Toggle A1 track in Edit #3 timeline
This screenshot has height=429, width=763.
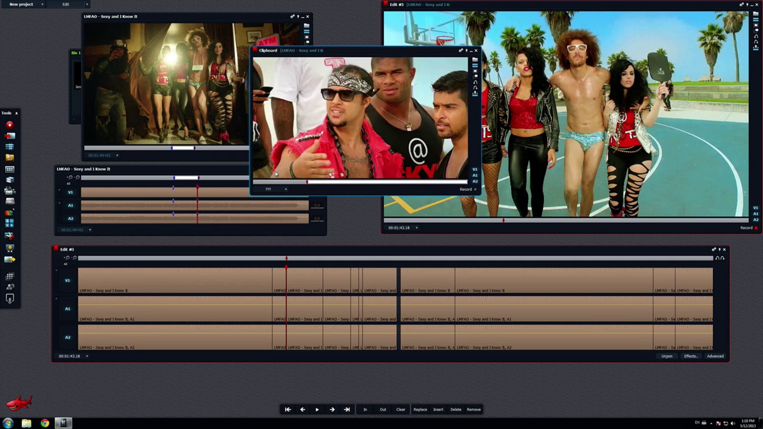pos(67,309)
